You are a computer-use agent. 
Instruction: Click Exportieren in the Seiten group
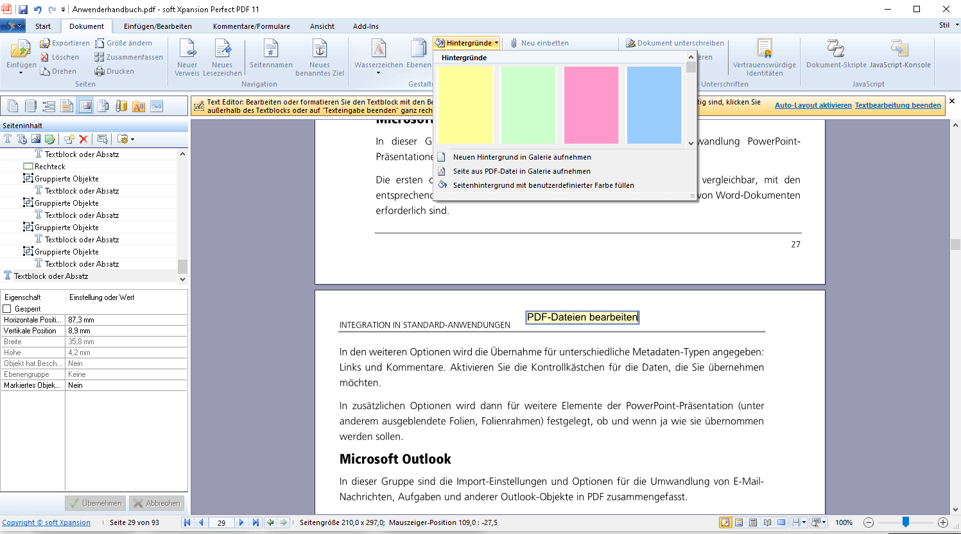65,43
